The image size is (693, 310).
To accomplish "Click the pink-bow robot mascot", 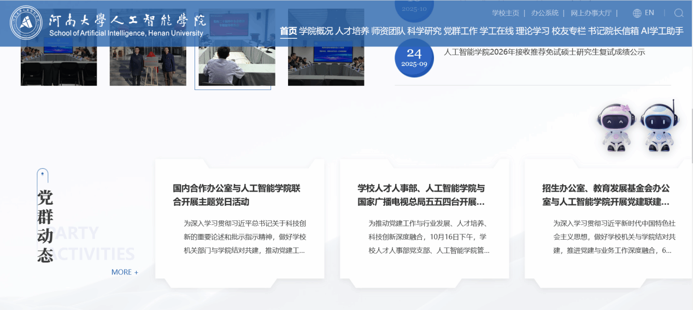I will point(616,127).
